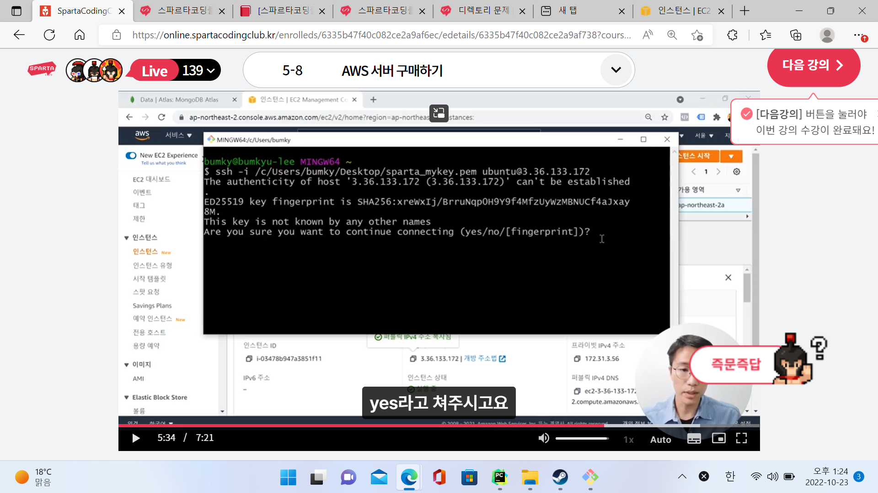This screenshot has height=493, width=878.
Task: Switch to 인스턴스 | EC2 browser tab
Action: 683,11
